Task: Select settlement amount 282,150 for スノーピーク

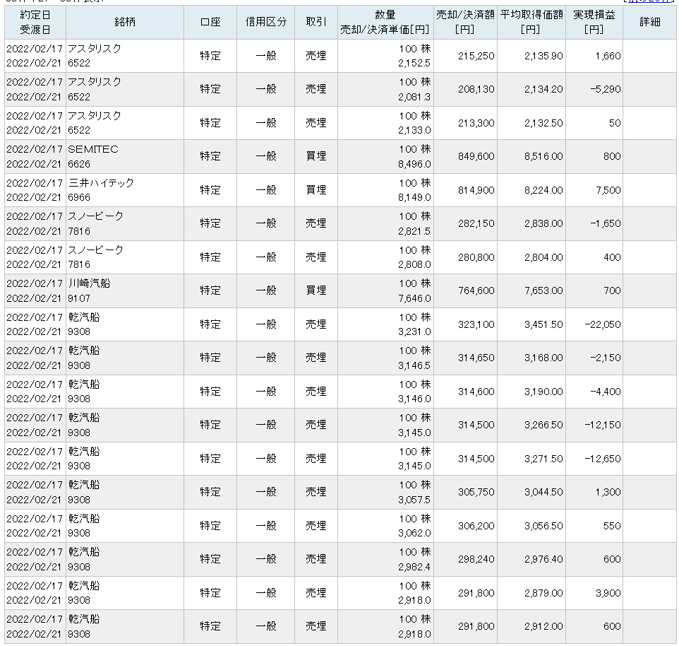Action: (476, 224)
